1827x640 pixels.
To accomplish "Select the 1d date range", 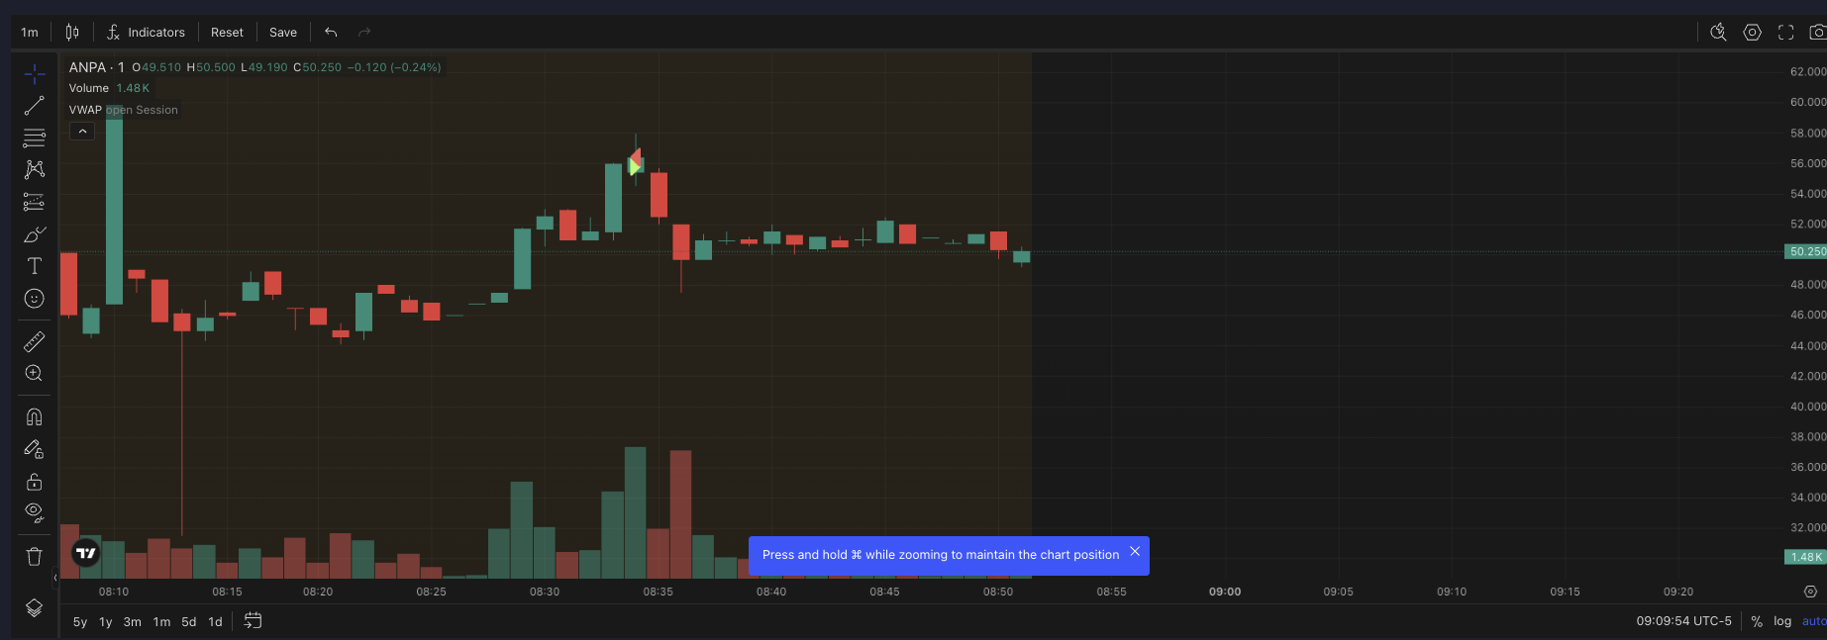I will (215, 622).
